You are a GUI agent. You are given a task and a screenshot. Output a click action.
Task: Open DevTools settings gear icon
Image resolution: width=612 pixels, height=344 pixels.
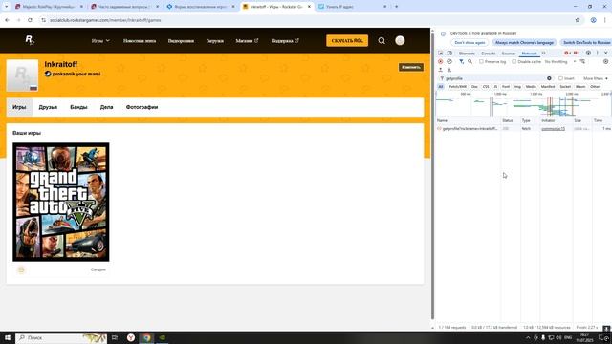click(x=588, y=54)
